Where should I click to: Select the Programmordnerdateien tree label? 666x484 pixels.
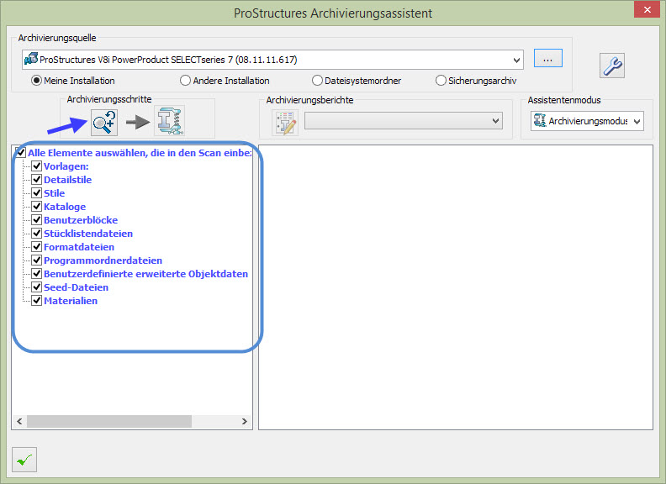point(103,260)
